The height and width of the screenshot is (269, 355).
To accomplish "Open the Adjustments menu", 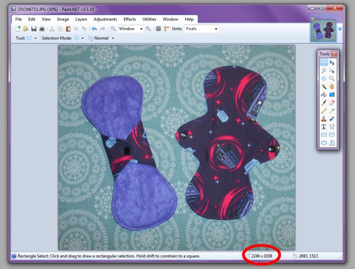I will [105, 19].
